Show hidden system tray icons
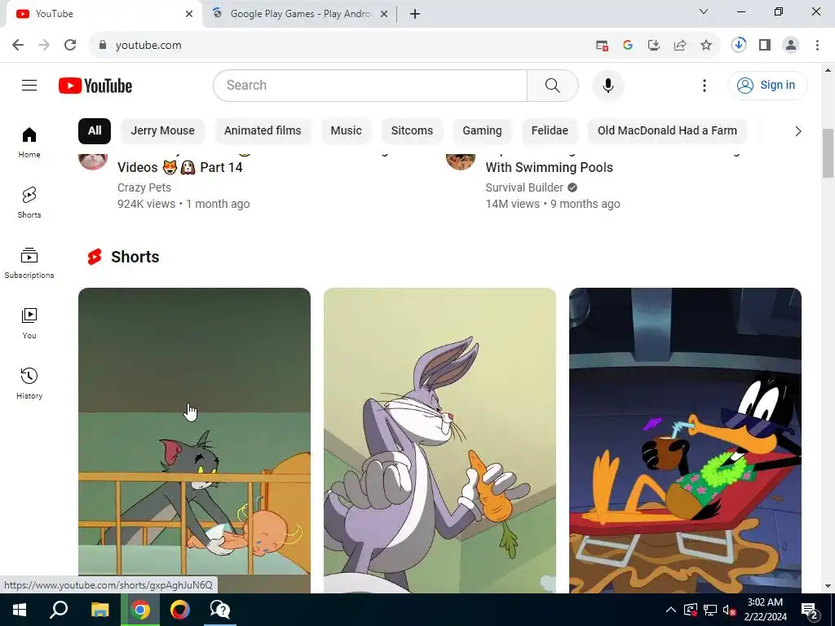Screen dimensions: 835x626 click(x=671, y=610)
